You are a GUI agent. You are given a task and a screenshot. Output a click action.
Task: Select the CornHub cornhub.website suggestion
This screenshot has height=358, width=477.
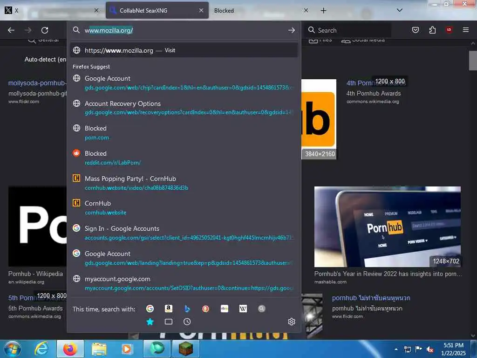point(184,207)
